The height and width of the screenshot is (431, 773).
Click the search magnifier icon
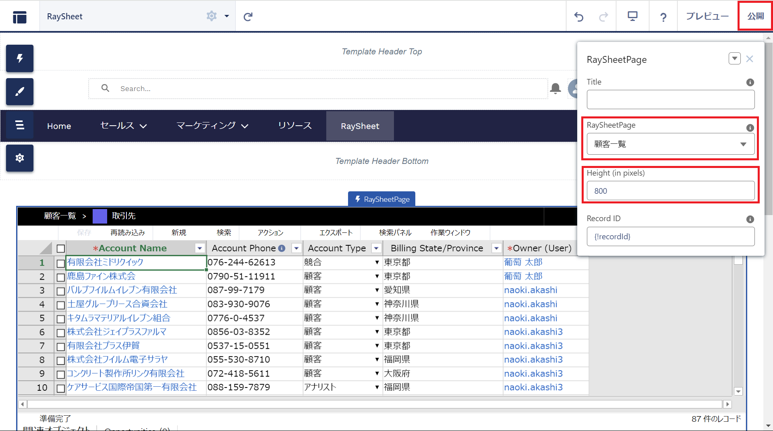[105, 88]
